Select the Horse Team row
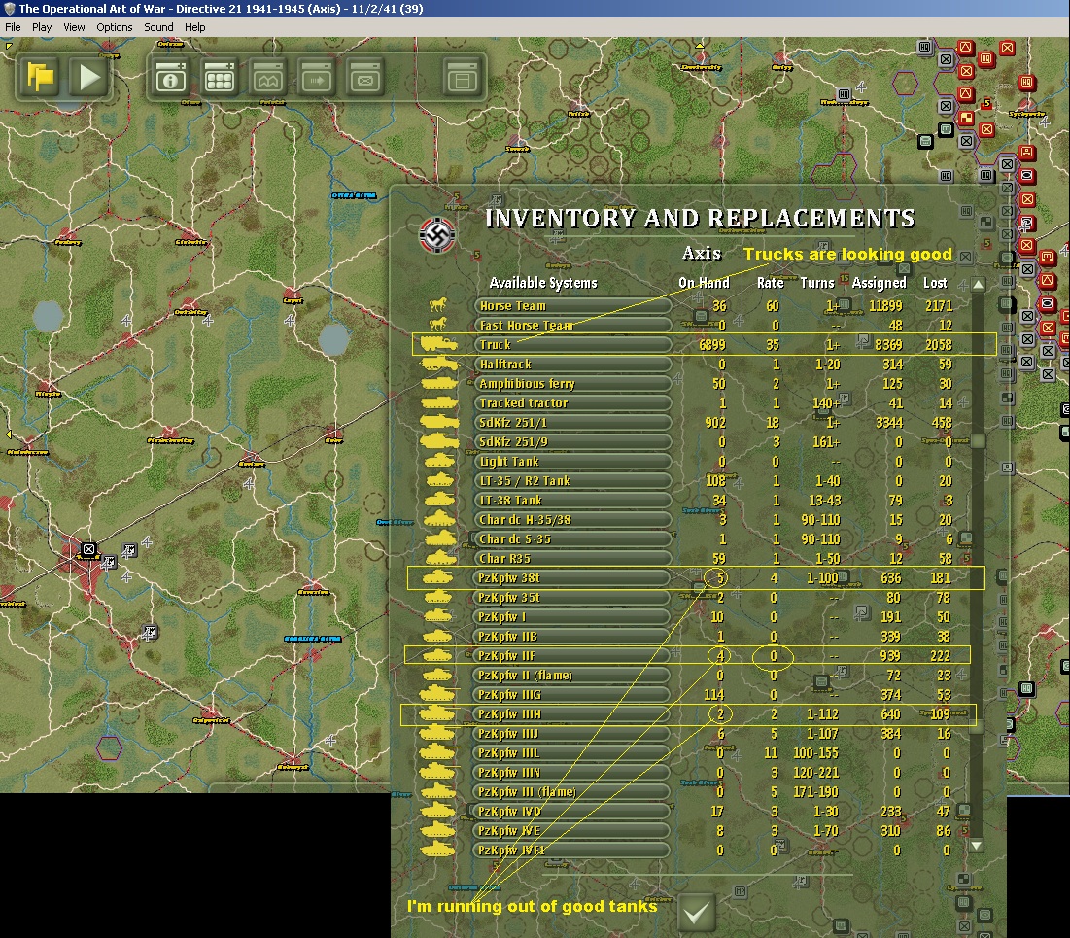Screen dimensions: 1070x938 571,306
